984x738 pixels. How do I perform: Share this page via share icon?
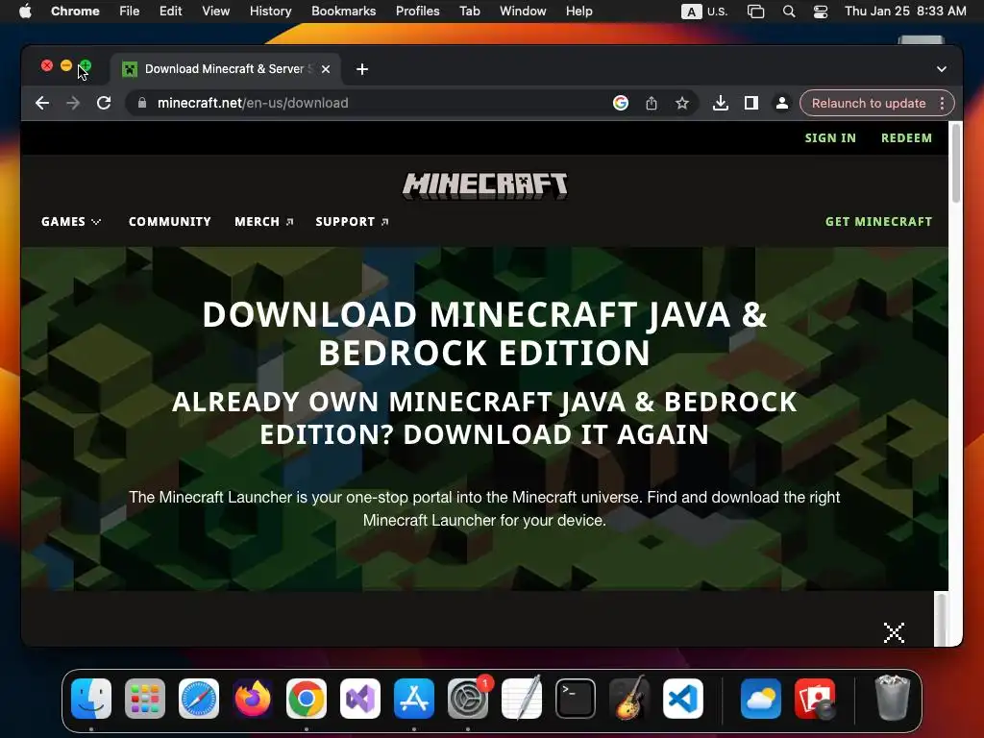point(652,103)
